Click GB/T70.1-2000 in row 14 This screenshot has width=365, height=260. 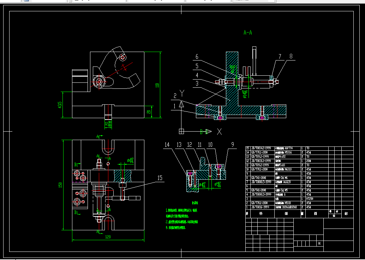click(259, 152)
